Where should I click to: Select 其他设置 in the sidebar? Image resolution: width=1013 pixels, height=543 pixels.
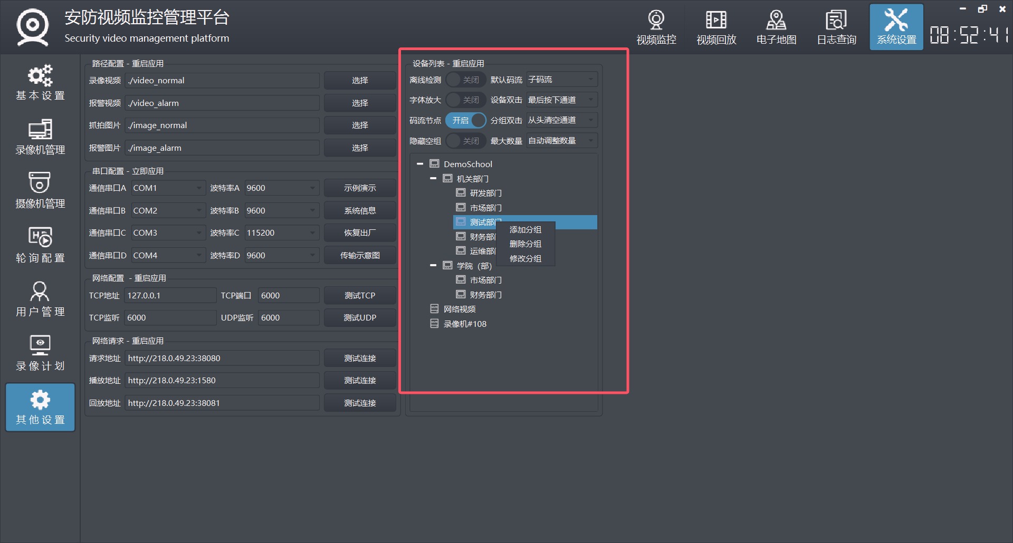coord(40,407)
